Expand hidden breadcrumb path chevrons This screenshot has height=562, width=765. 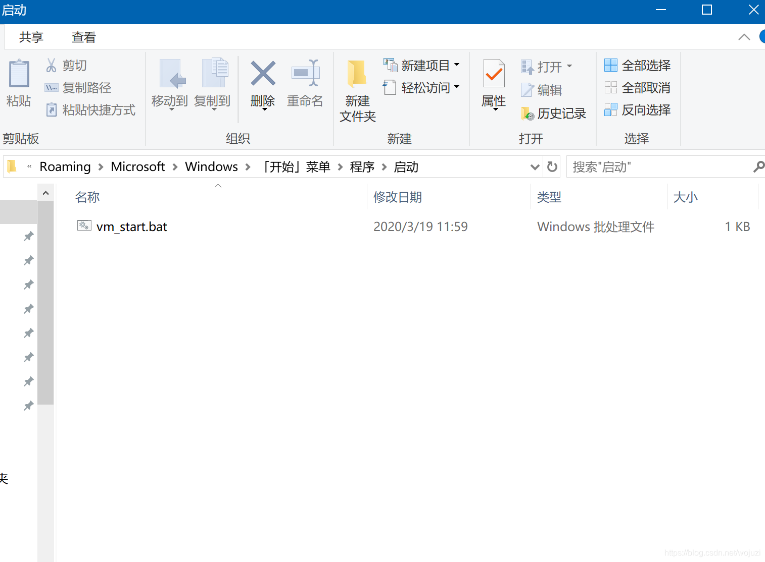29,166
